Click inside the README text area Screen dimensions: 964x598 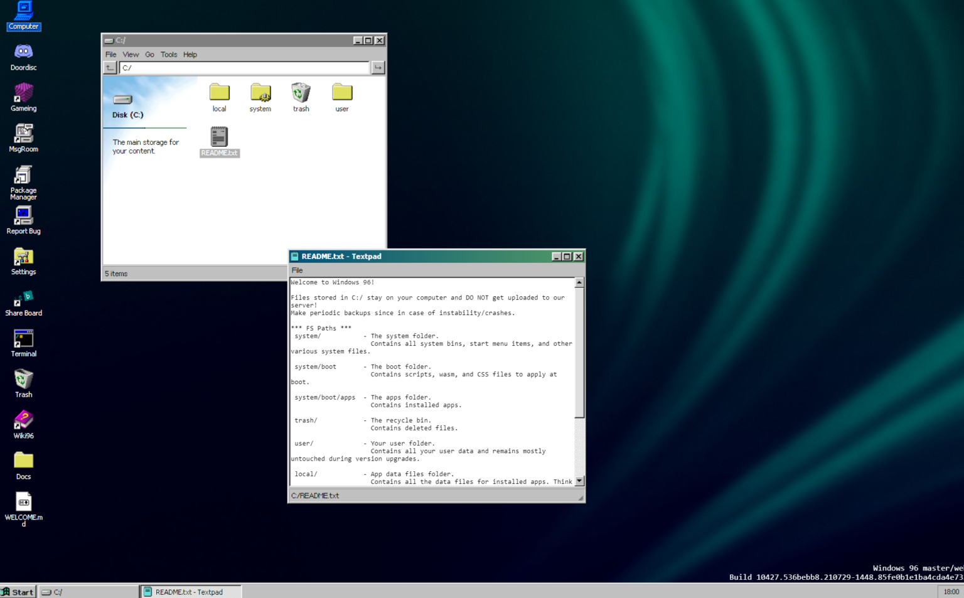click(432, 382)
